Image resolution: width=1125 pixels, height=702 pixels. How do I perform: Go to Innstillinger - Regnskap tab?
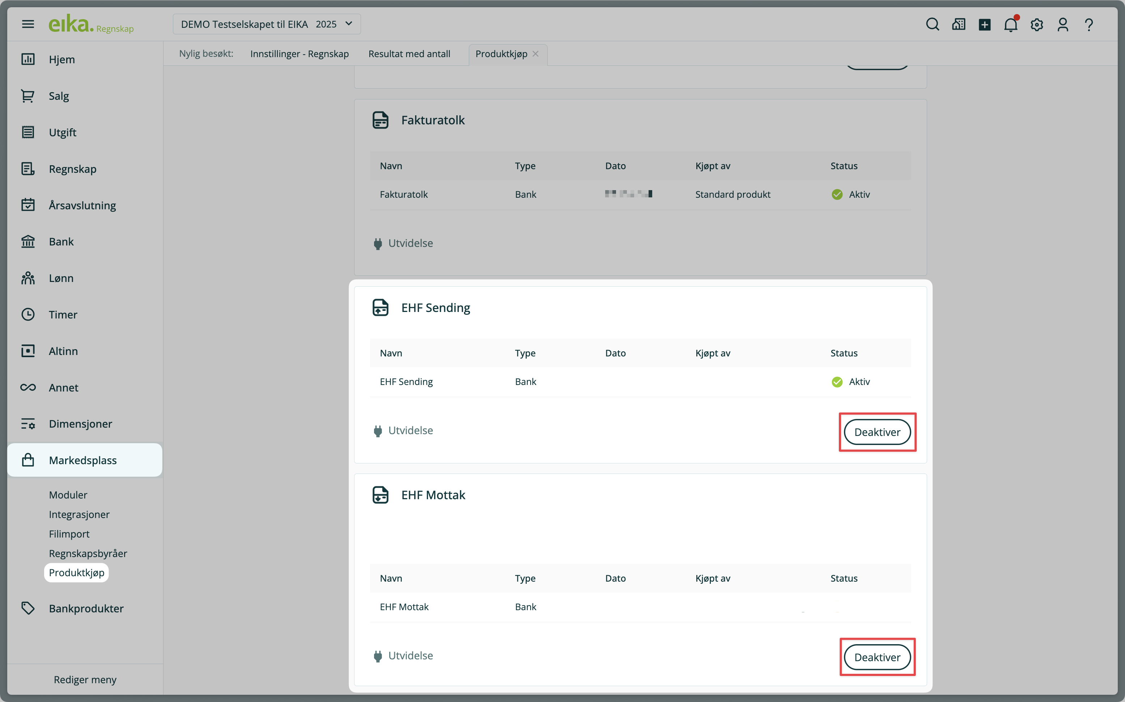pos(299,54)
